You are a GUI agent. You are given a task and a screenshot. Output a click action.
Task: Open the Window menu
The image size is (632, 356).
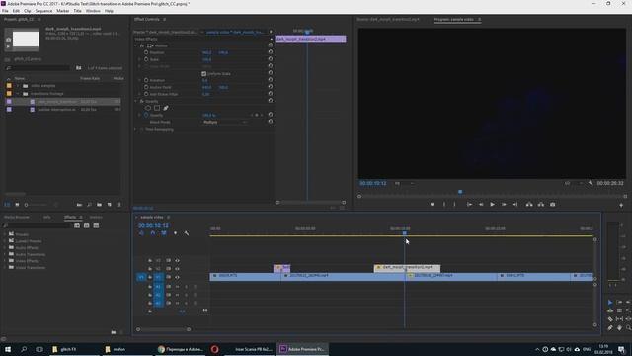coord(93,11)
